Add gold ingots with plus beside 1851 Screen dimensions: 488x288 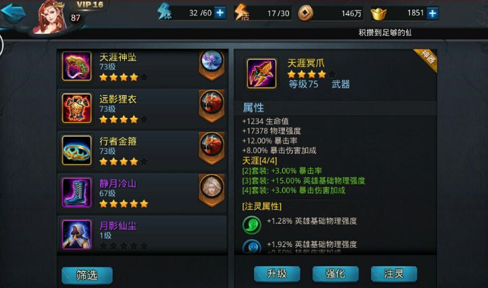click(432, 13)
